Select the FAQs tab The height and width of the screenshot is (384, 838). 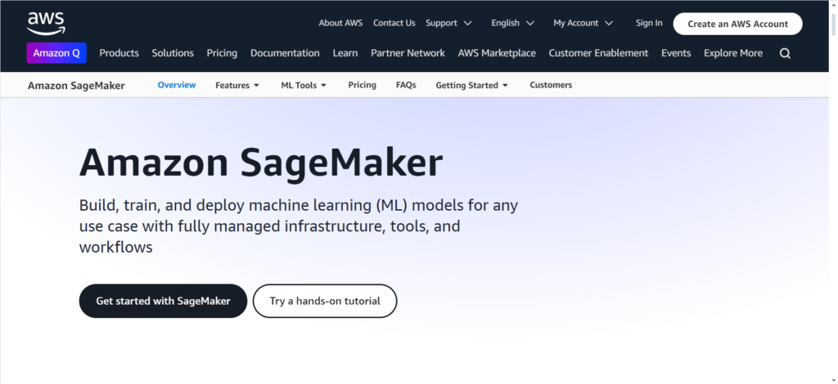(x=406, y=85)
